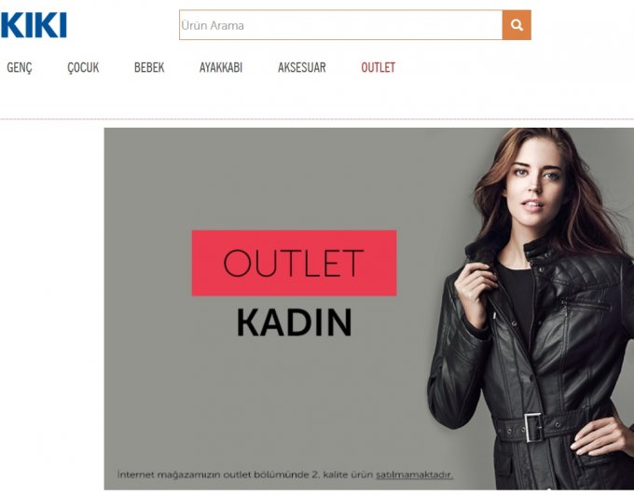Screen dimensions: 634x495
Task: Select the BEBEK category
Action: [149, 67]
